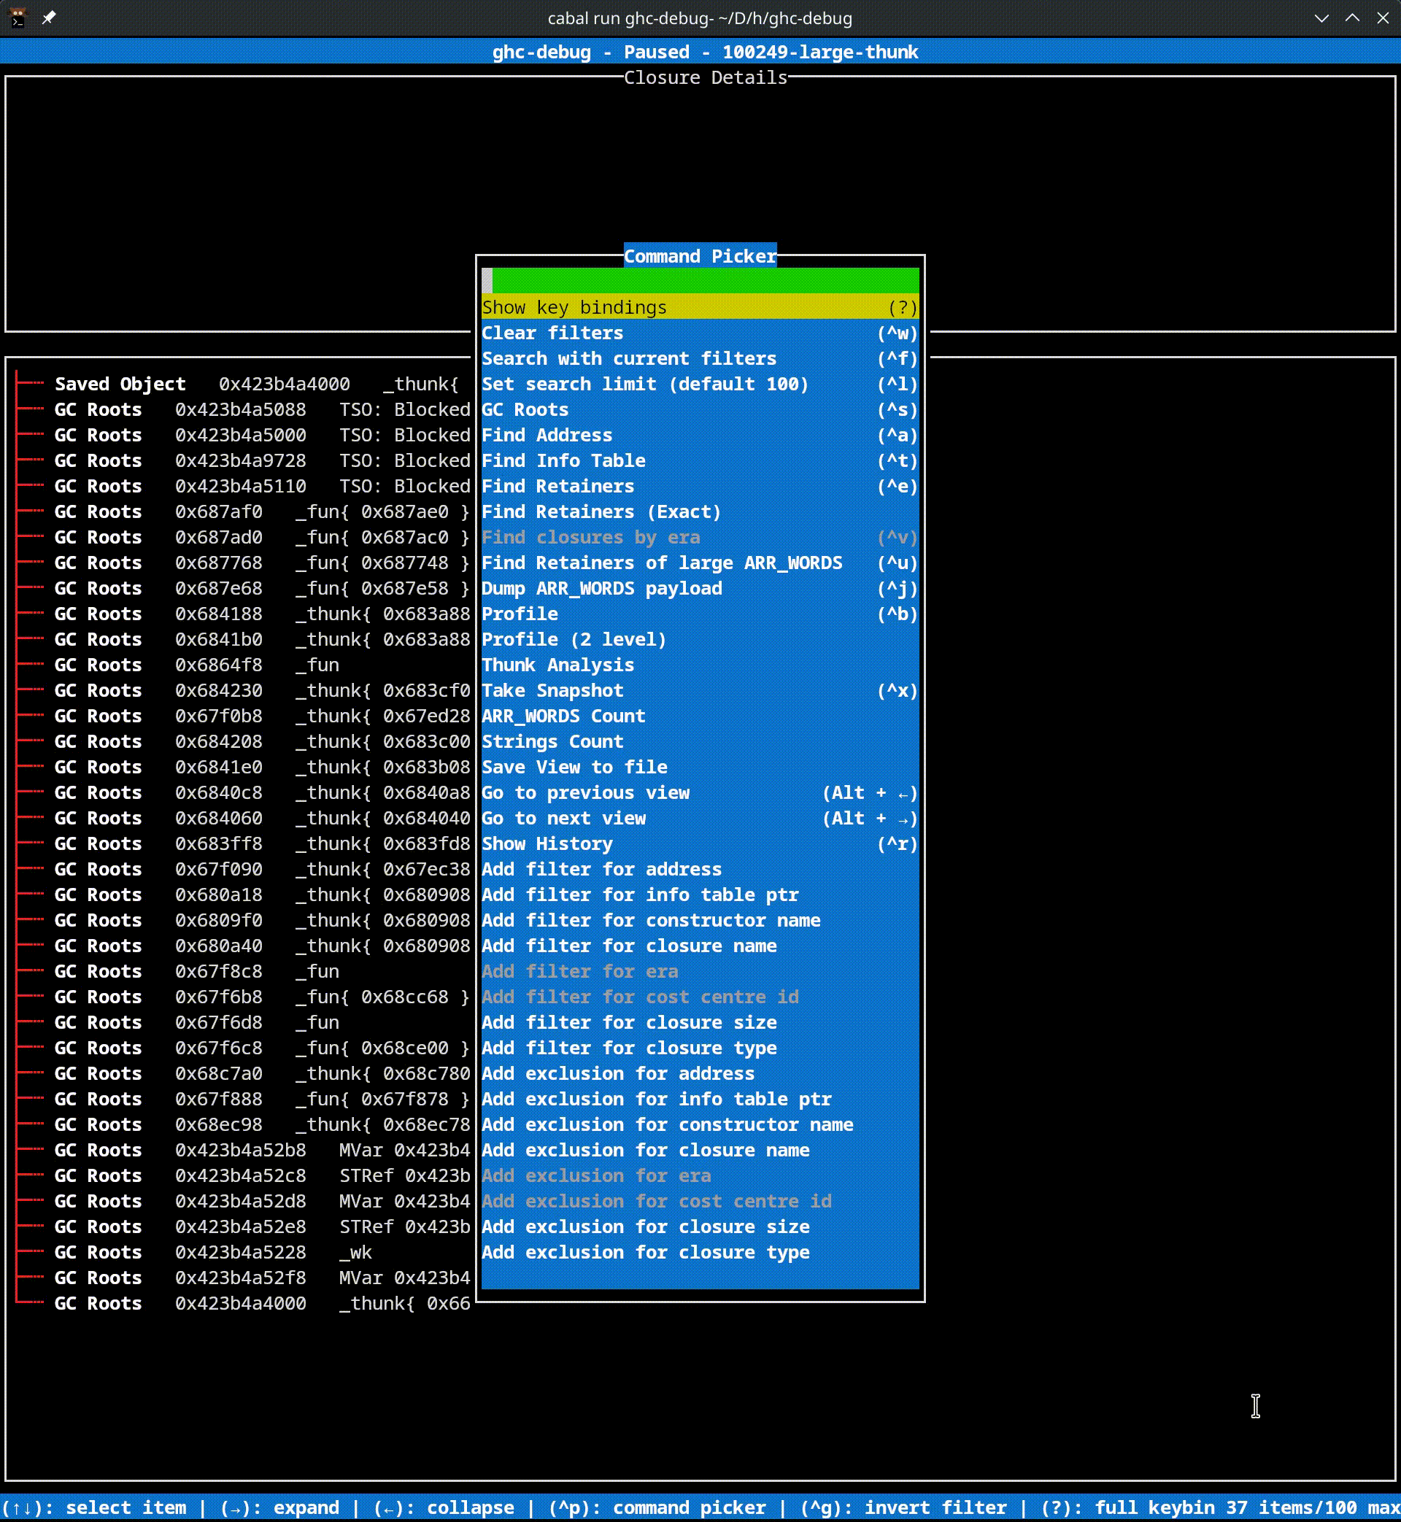Choose 'ARR_WORDS Count' command
Screen dimensions: 1401x1522
700,716
